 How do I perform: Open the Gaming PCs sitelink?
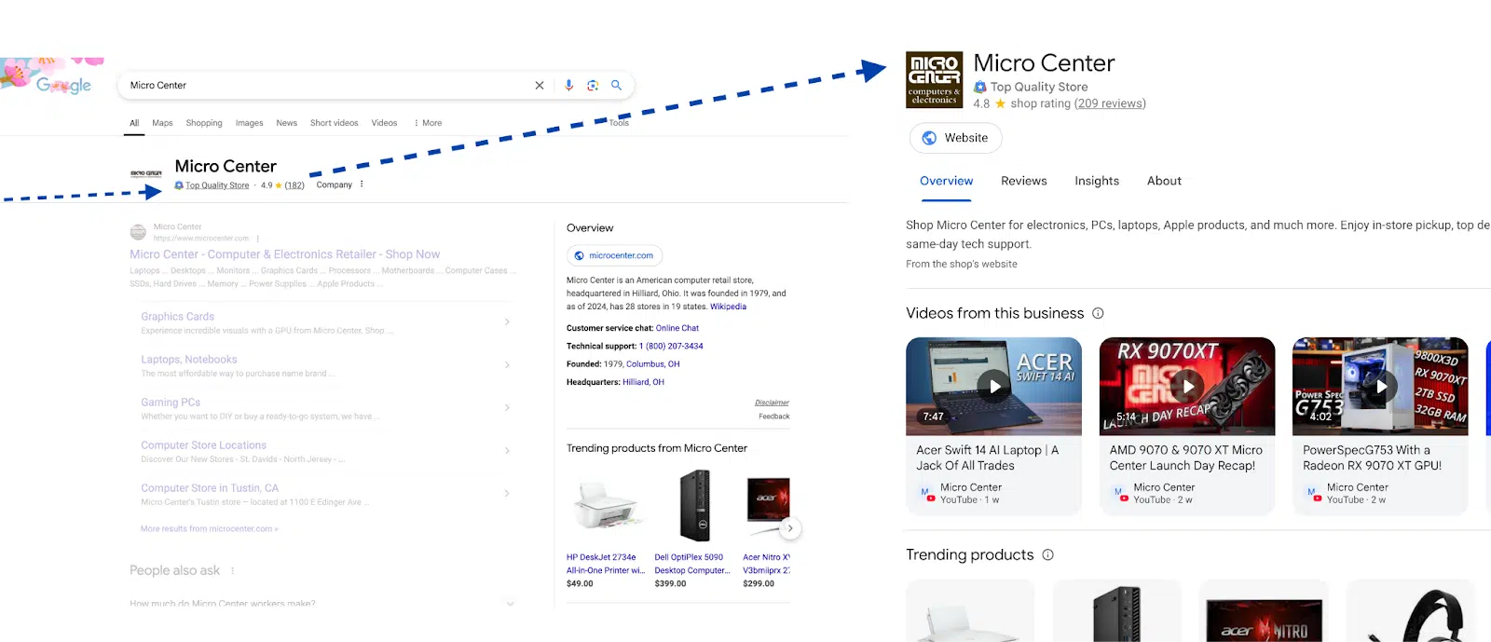[171, 403]
